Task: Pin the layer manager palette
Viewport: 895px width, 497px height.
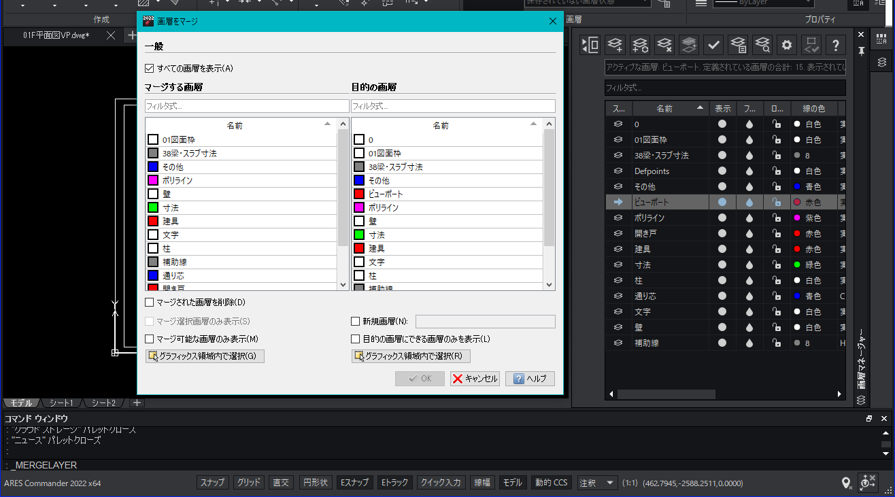Action: pos(861,51)
